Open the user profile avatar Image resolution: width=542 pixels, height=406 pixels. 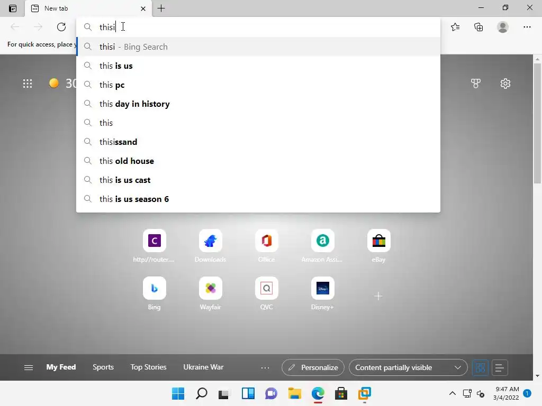(503, 27)
